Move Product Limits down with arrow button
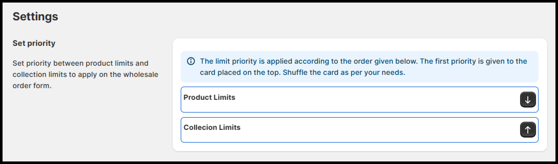This screenshot has width=558, height=164. tap(528, 100)
